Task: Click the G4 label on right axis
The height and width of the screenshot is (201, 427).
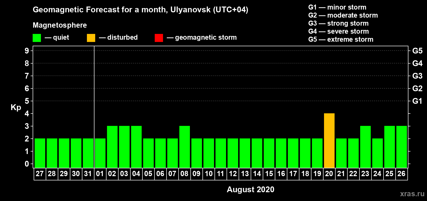Action: click(x=417, y=63)
